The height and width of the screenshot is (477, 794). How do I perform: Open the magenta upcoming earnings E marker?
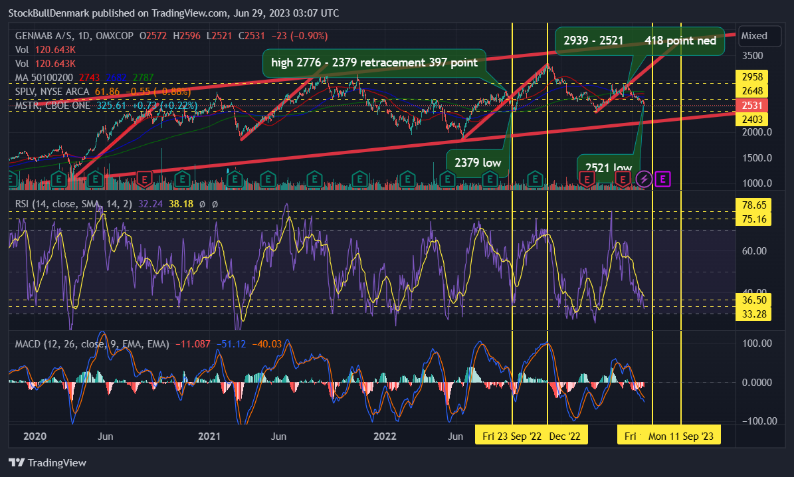tap(663, 179)
